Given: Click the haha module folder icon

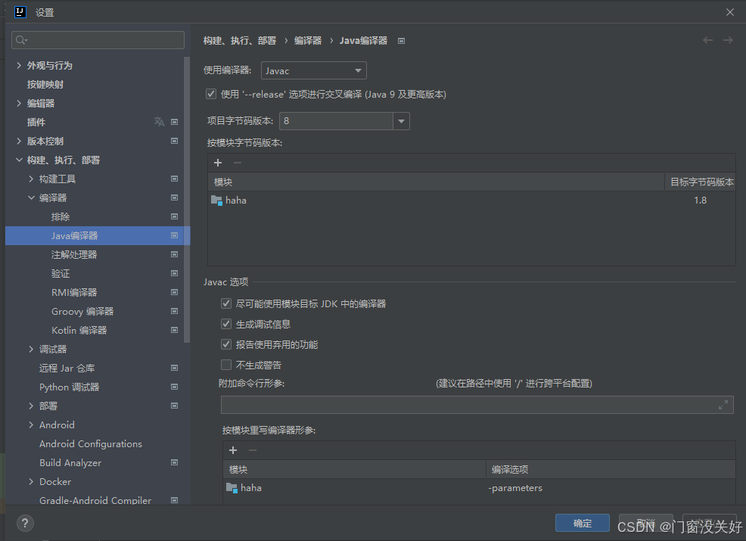Looking at the screenshot, I should click(x=217, y=200).
